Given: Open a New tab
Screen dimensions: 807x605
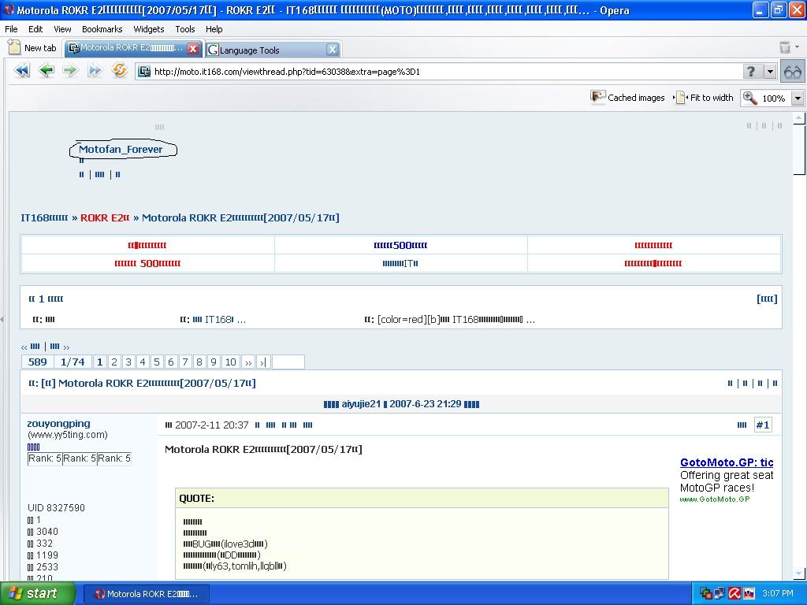Looking at the screenshot, I should click(32, 48).
